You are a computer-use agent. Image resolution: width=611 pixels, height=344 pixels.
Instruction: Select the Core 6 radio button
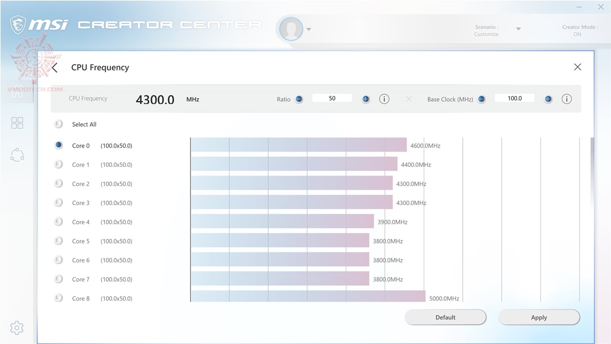pos(58,260)
